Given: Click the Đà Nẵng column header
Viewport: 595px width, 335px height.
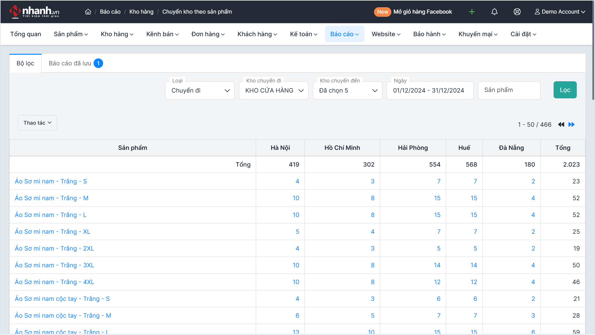Looking at the screenshot, I should tap(511, 148).
